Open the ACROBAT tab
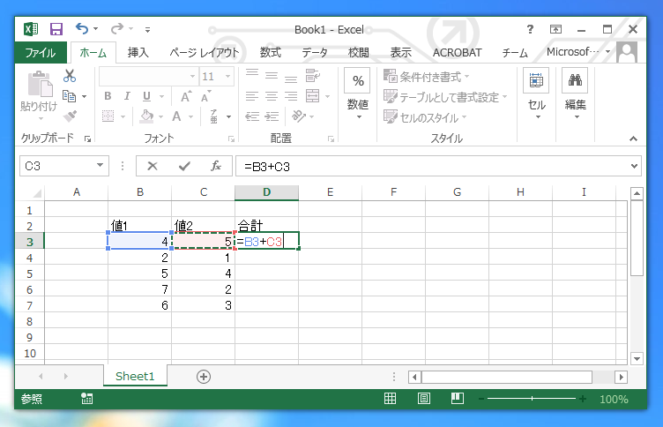This screenshot has height=427, width=663. point(457,52)
